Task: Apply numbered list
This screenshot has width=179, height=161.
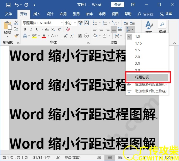Action: point(105,23)
